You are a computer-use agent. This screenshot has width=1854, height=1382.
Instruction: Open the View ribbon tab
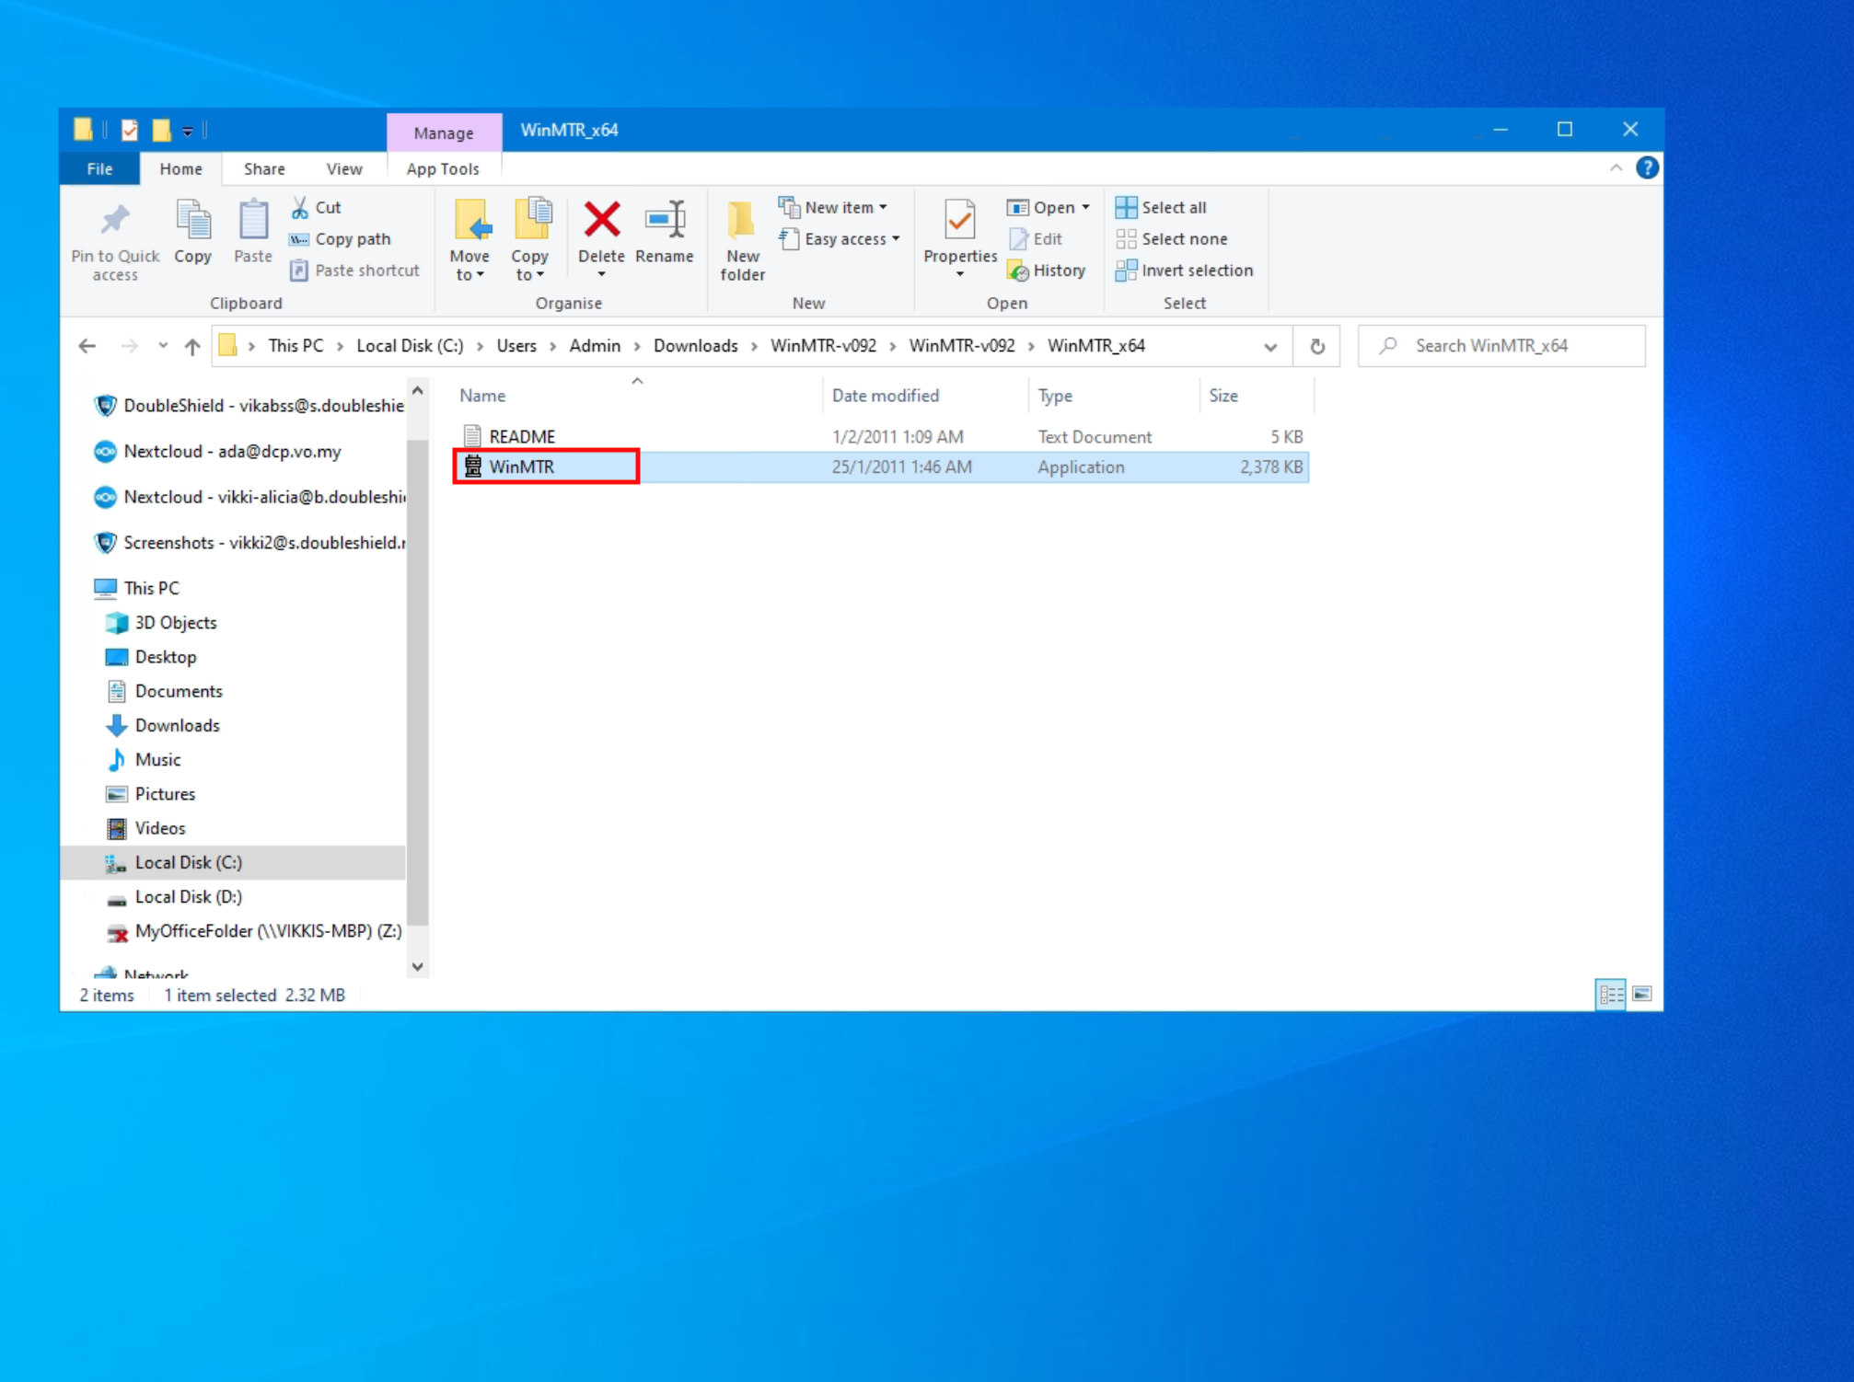click(x=343, y=168)
